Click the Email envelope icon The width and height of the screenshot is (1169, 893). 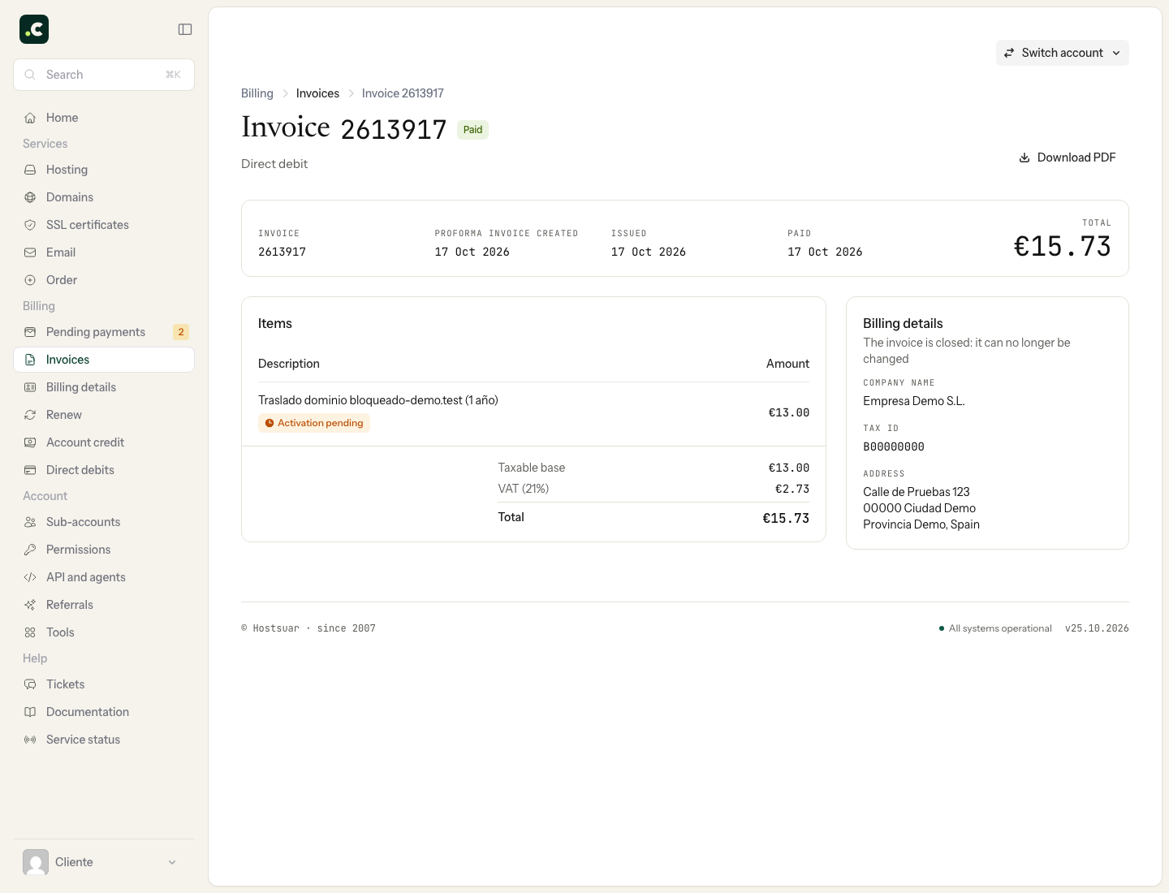(30, 252)
